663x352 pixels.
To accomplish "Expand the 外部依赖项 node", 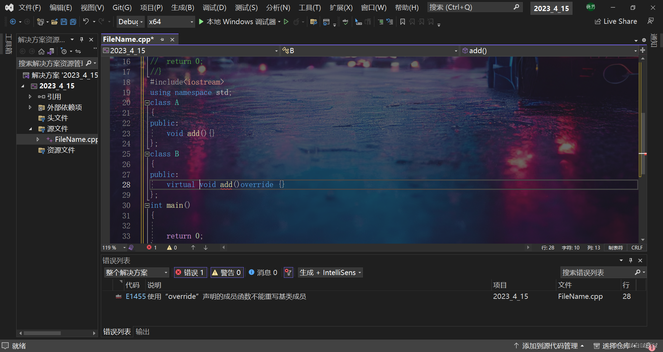I will (30, 107).
